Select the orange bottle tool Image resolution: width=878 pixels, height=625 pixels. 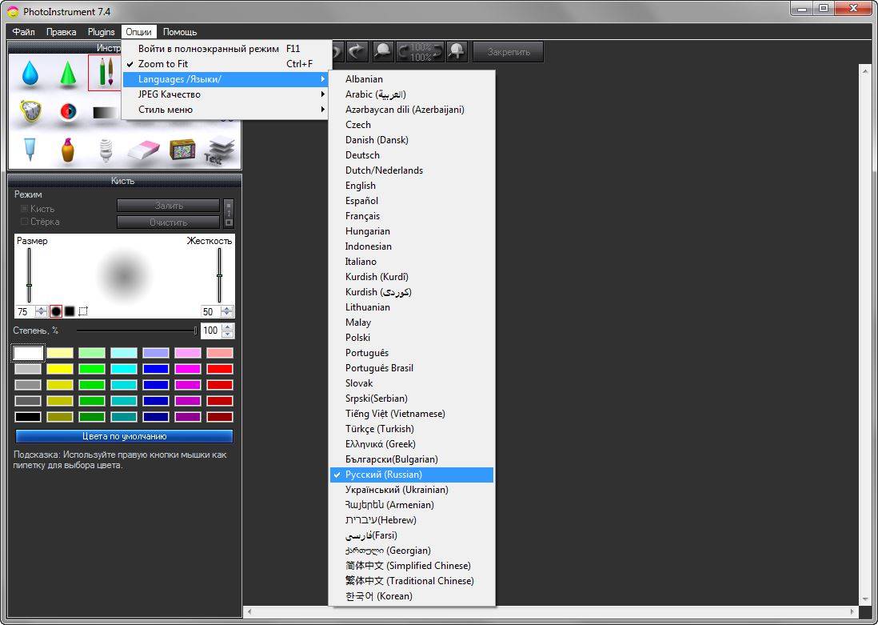(68, 150)
